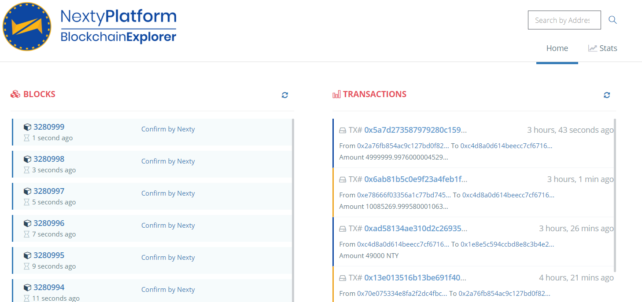Focus the Search by Address field
Viewport: 642px width, 302px height.
point(564,20)
